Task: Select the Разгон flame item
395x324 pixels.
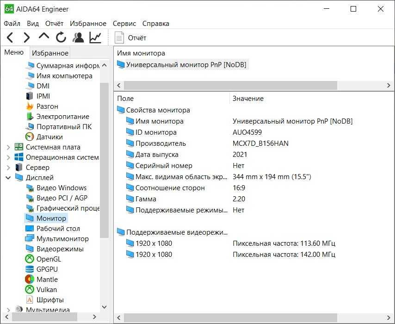Action: pos(43,106)
